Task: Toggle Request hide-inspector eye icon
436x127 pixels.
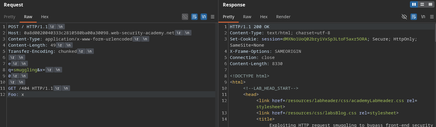Action: pyautogui.click(x=185, y=17)
